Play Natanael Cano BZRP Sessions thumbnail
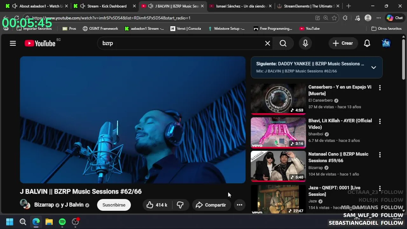This screenshot has width=407, height=229. pyautogui.click(x=278, y=166)
